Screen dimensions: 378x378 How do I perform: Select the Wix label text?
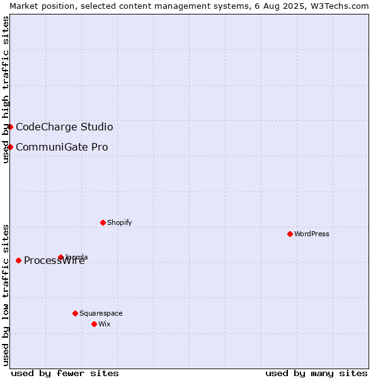click(105, 324)
